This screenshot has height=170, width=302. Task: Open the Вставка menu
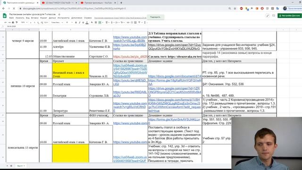coord(34,18)
